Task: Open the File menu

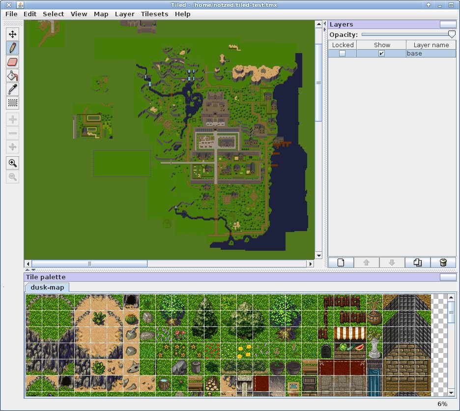Action: 11,14
